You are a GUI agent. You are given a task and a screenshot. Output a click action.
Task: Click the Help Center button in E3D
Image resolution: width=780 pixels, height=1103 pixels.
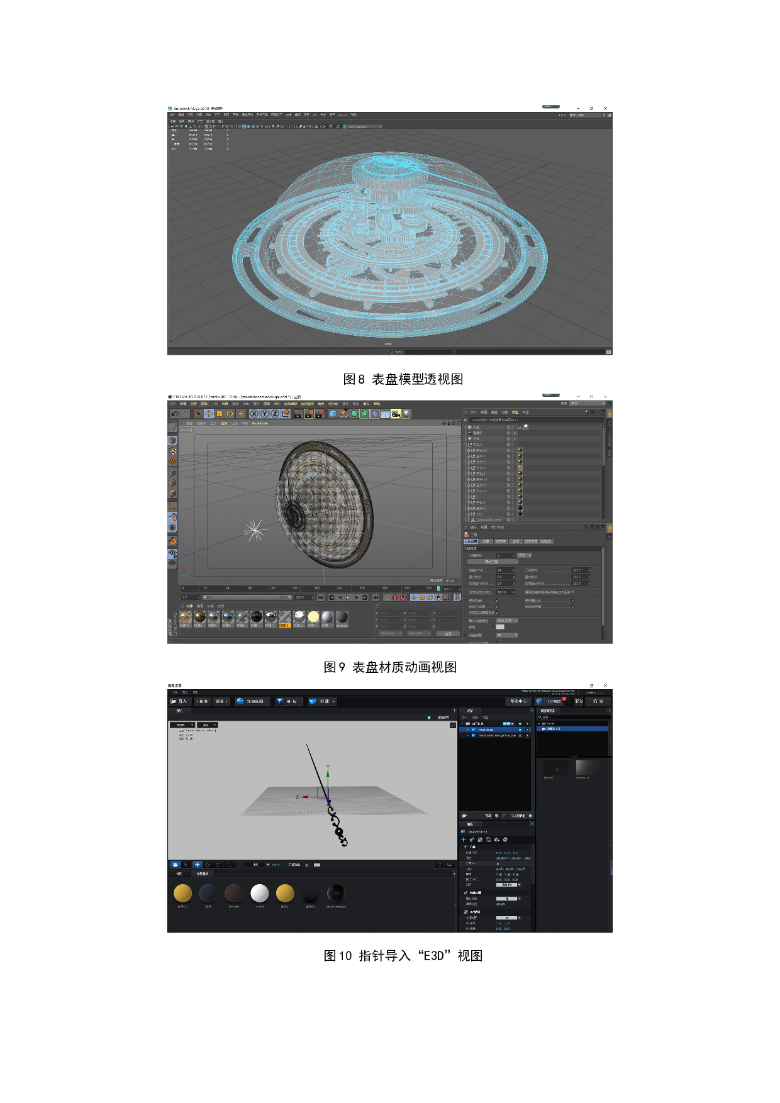coord(518,701)
